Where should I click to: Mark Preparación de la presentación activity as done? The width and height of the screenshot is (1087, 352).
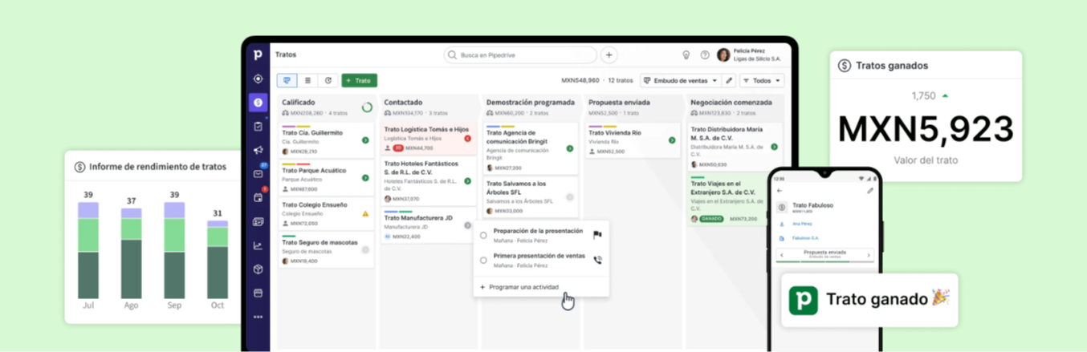pos(483,235)
